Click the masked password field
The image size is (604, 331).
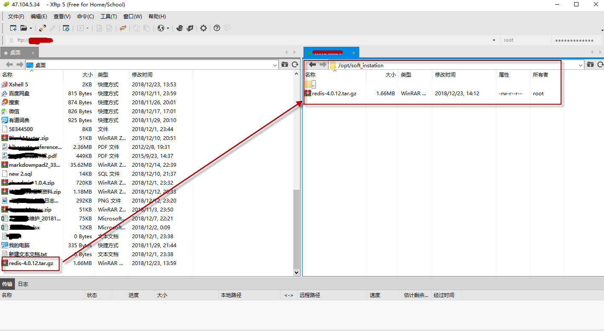point(577,40)
